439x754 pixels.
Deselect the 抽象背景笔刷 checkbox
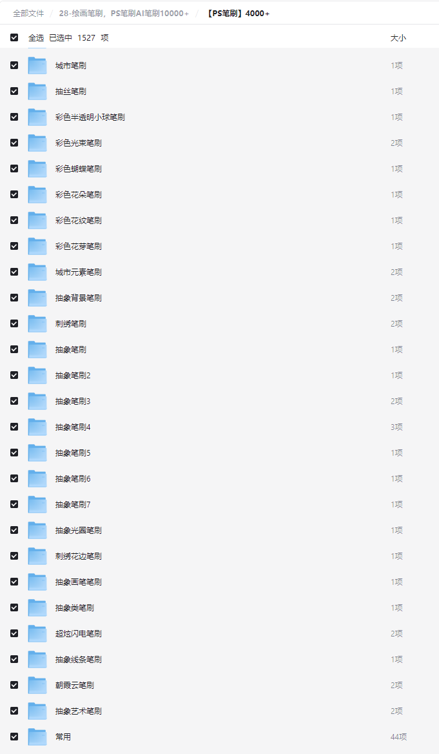click(14, 298)
